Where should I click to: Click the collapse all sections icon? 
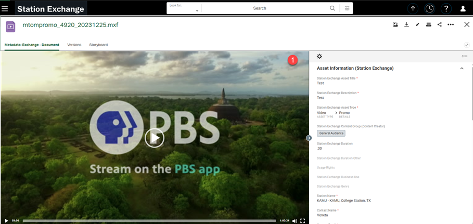click(x=464, y=56)
